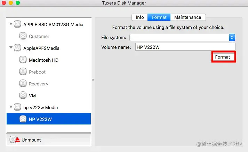
Task: Select the Preboot volume text
Action: 37,72
